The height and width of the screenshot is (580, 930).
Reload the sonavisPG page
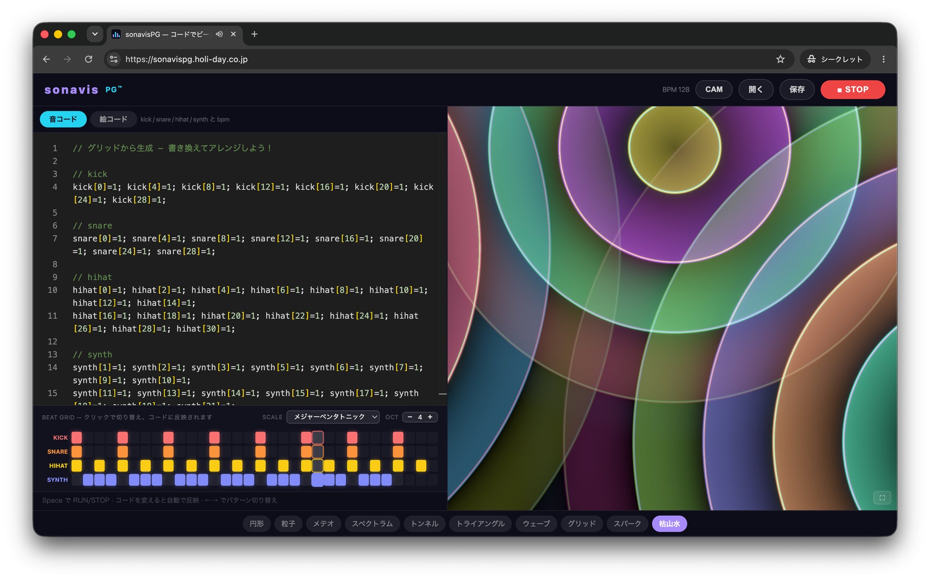[88, 59]
